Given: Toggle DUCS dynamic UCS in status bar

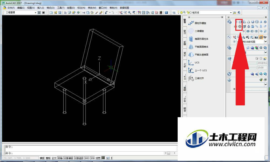Looking at the screenshot, I should (x=87, y=158).
